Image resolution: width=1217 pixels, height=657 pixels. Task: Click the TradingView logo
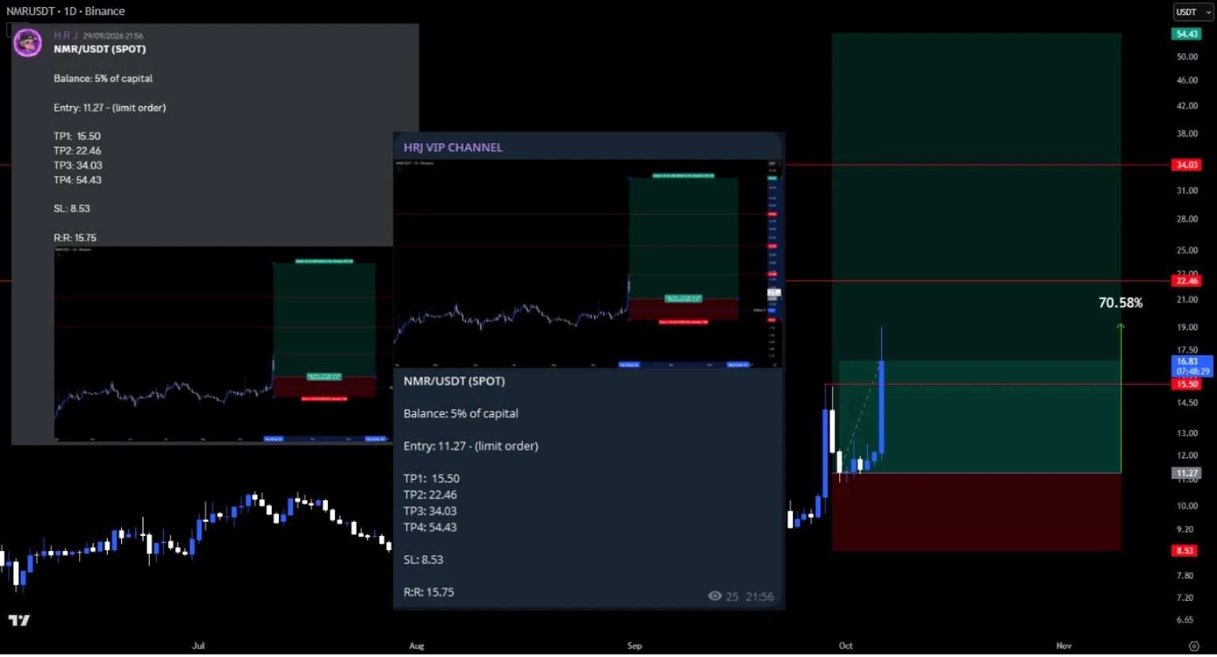point(19,621)
